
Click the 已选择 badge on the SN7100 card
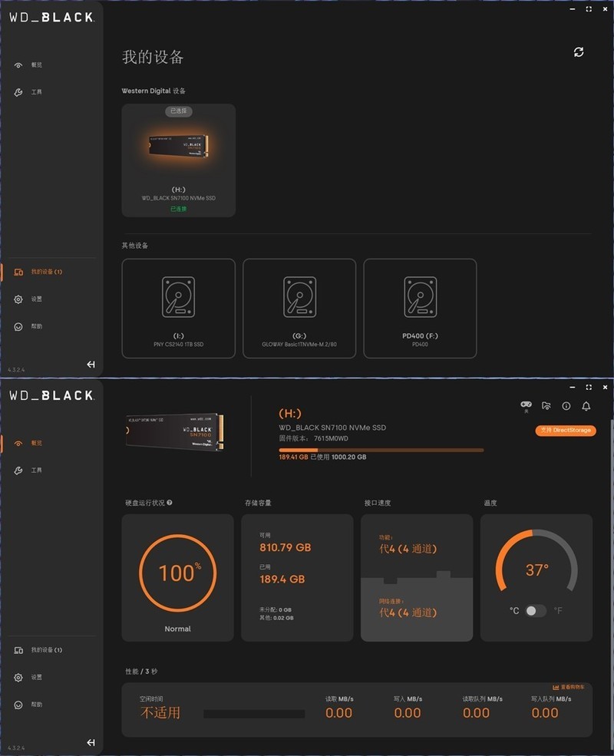tap(179, 111)
